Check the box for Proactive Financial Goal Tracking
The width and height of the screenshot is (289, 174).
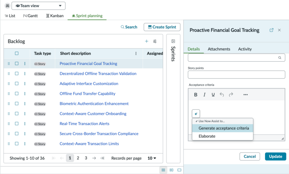tap(17, 63)
